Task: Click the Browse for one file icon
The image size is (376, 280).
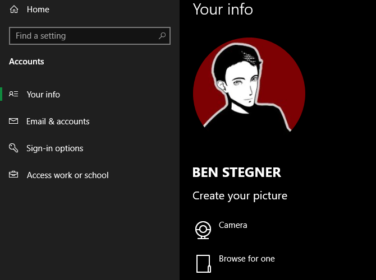Action: [203, 263]
